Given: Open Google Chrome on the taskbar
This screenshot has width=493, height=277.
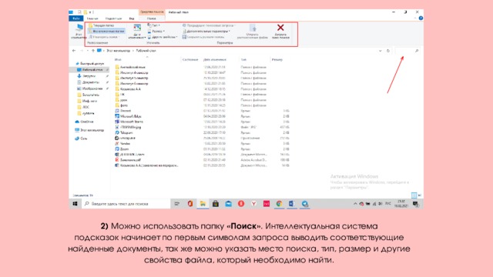Looking at the screenshot, I should click(279, 204).
